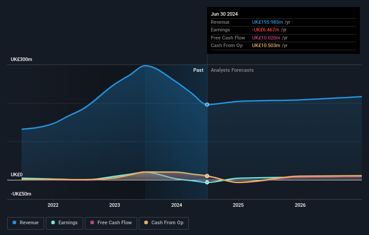Image resolution: width=369 pixels, height=235 pixels.
Task: Toggle the Revenue legend button
Action: (x=26, y=223)
